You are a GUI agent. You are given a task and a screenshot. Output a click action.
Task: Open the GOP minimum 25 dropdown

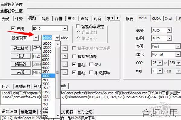tap(160, 63)
